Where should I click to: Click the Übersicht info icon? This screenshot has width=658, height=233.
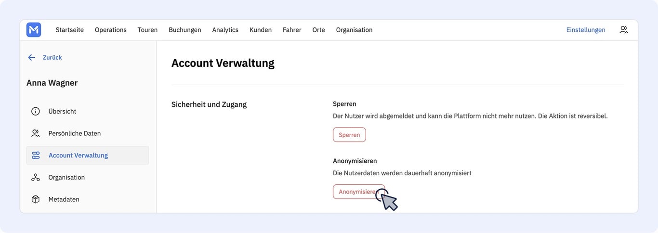36,111
